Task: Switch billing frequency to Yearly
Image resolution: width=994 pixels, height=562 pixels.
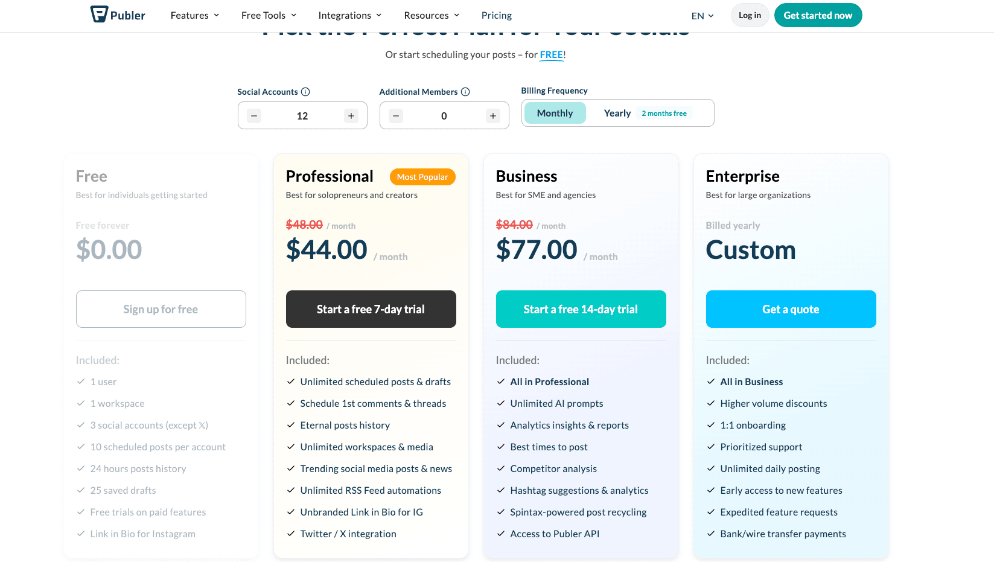Action: pyautogui.click(x=617, y=113)
